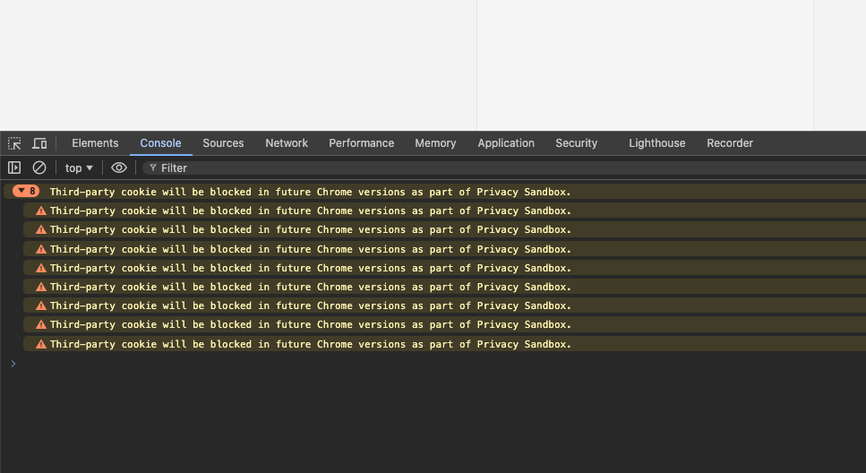Switch to the Sources tab
Viewport: 866px width, 473px height.
pyautogui.click(x=223, y=143)
